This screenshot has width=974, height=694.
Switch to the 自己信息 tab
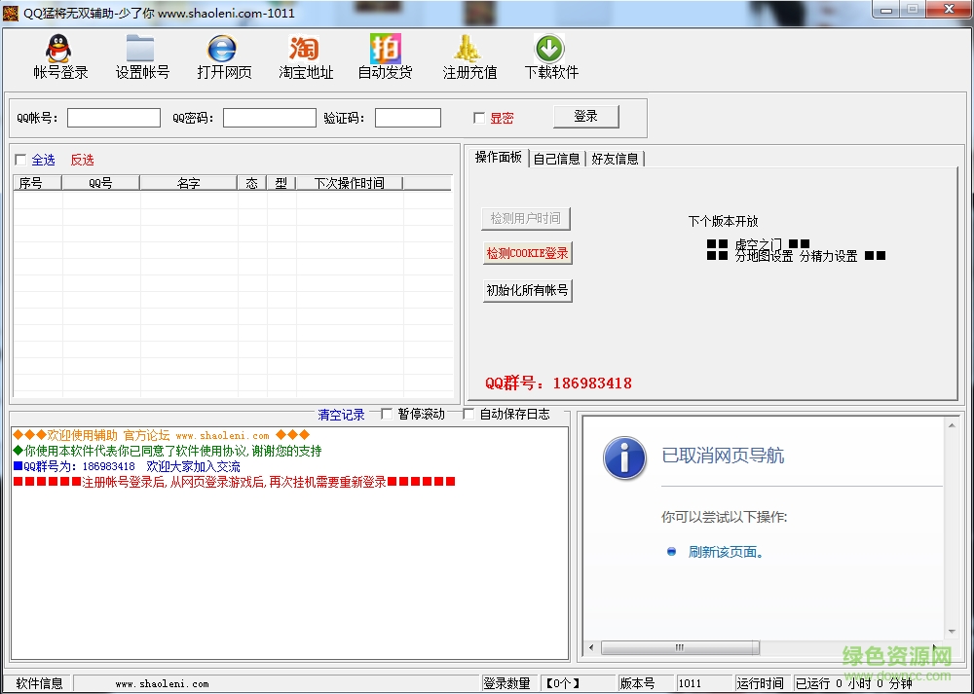tap(556, 159)
